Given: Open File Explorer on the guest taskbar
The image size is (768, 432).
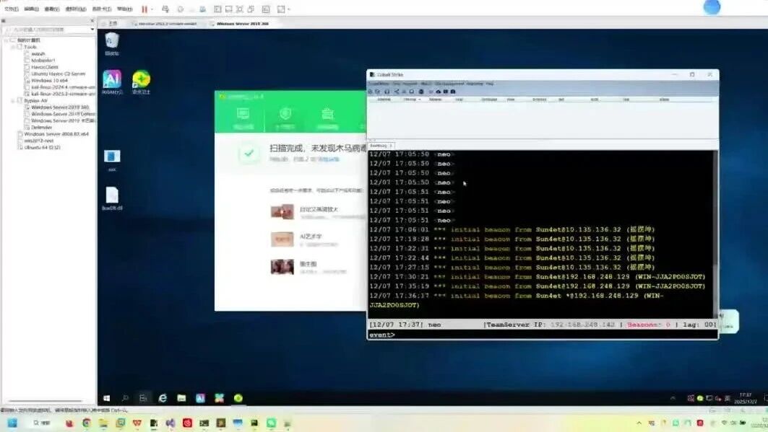Looking at the screenshot, I should [181, 398].
